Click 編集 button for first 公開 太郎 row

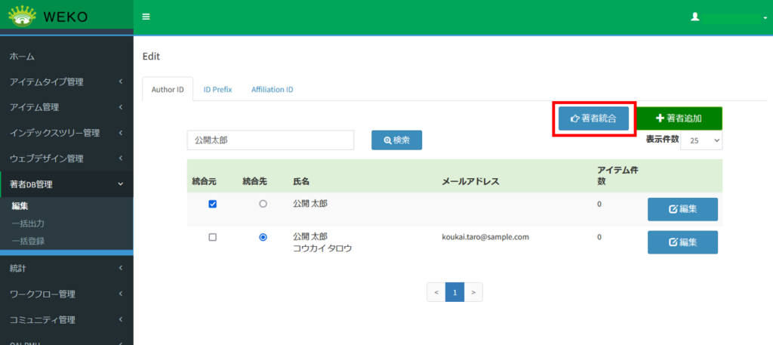coord(682,209)
